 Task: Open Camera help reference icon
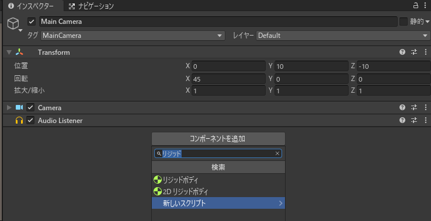tap(402, 107)
